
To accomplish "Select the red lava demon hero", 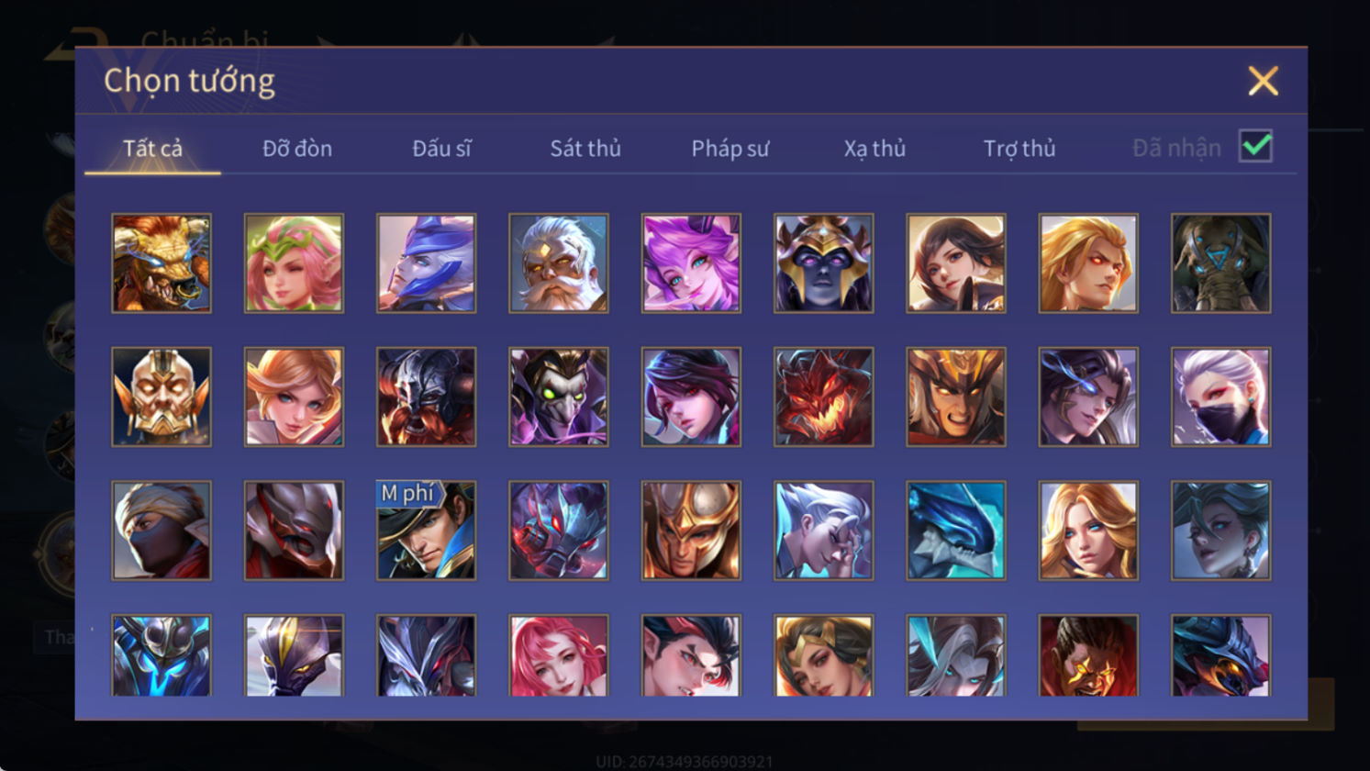I will (x=823, y=397).
